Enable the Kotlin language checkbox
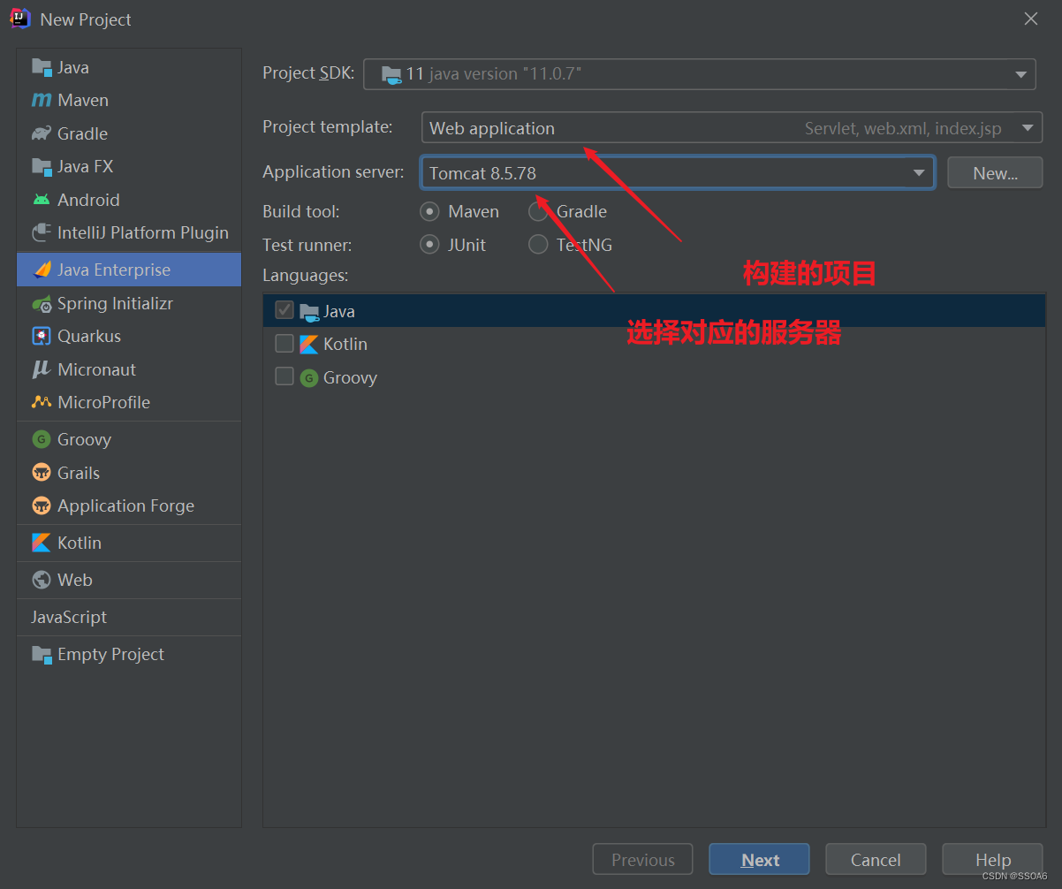The width and height of the screenshot is (1062, 889). [x=284, y=343]
